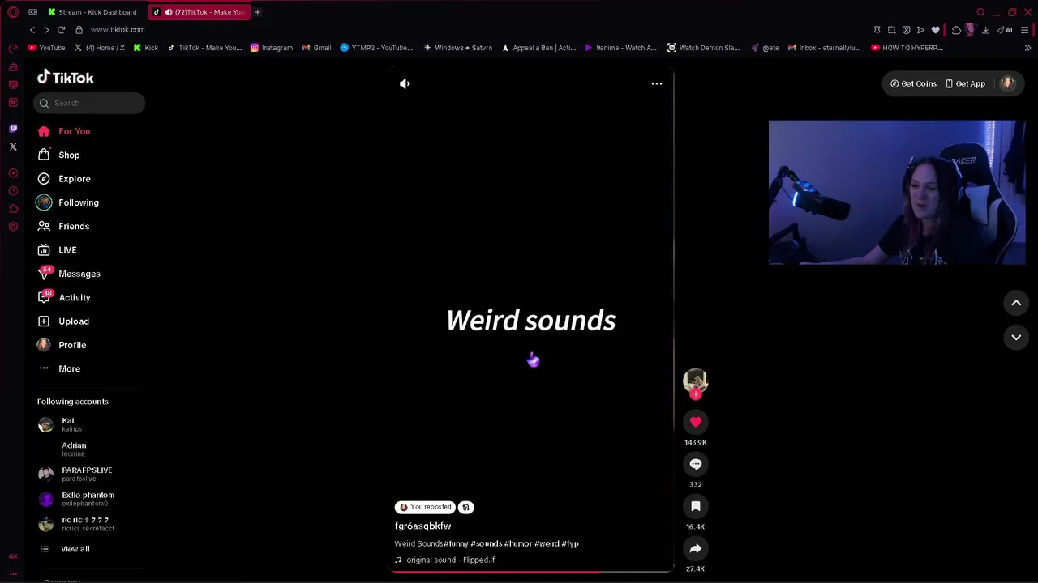Open settings gear in Opera sidebar
This screenshot has width=1038, height=583.
(13, 227)
